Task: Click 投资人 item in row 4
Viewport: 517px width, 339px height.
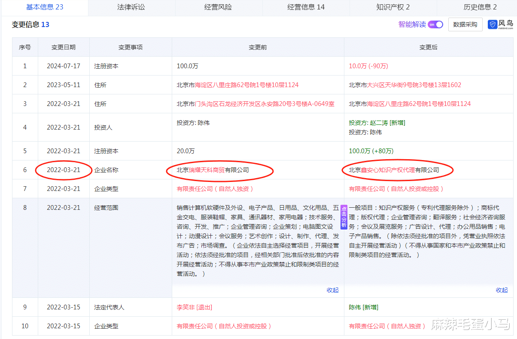Action: tap(103, 127)
